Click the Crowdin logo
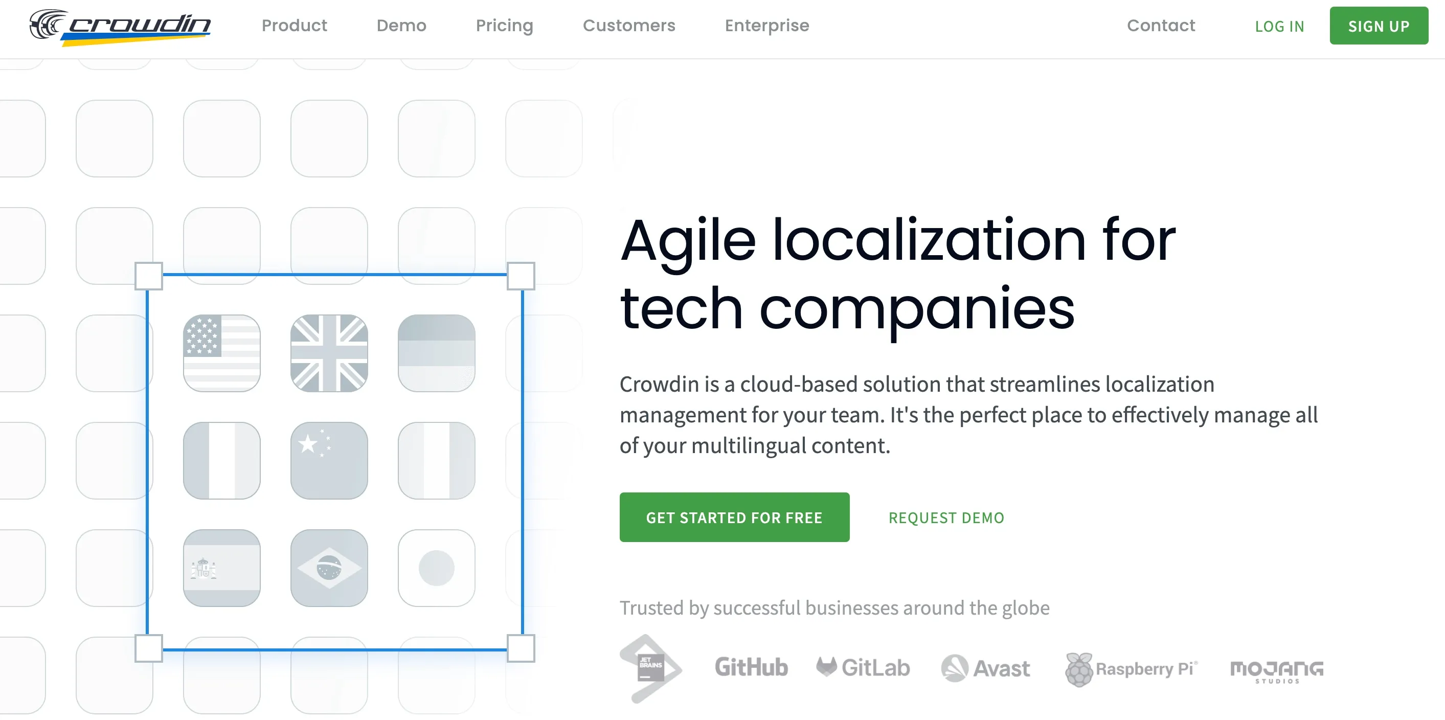Screen dimensions: 1445x720 coord(120,26)
